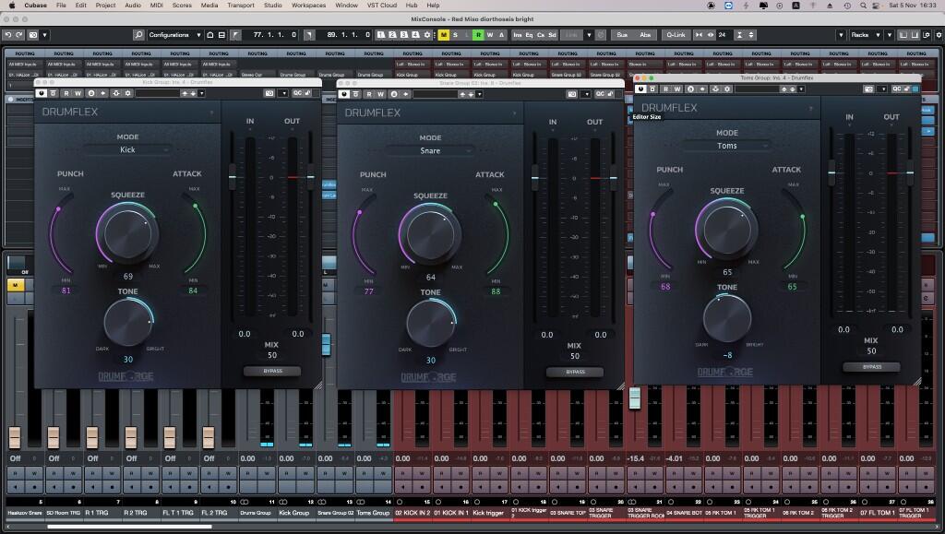945x534 pixels.
Task: Open Kick Drumflex plugin settings gear
Action: point(127,93)
